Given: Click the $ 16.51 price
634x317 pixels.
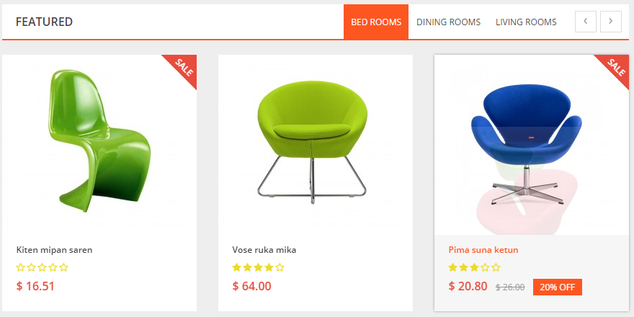Looking at the screenshot, I should 35,286.
